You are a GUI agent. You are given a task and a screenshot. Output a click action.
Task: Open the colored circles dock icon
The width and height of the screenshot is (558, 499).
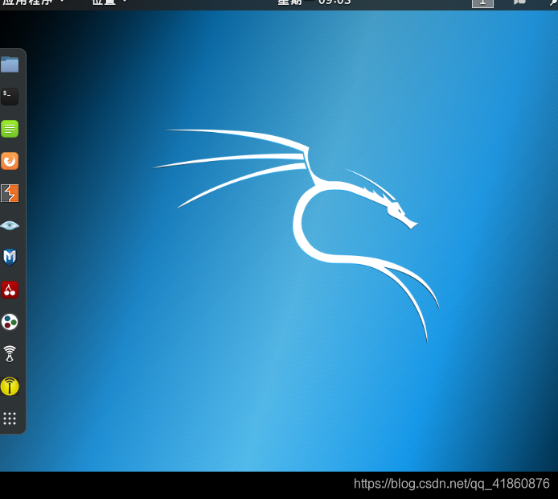[10, 322]
